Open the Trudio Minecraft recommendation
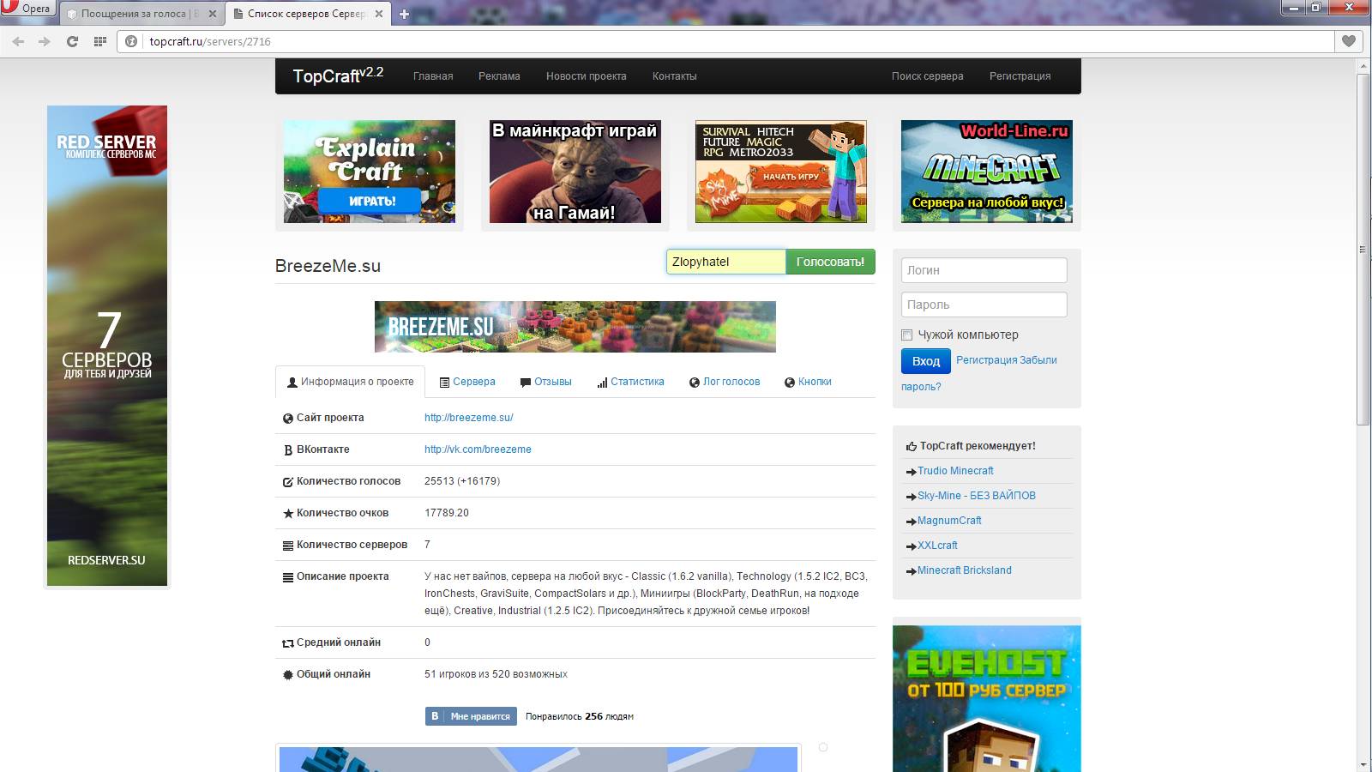This screenshot has width=1372, height=772. point(955,471)
